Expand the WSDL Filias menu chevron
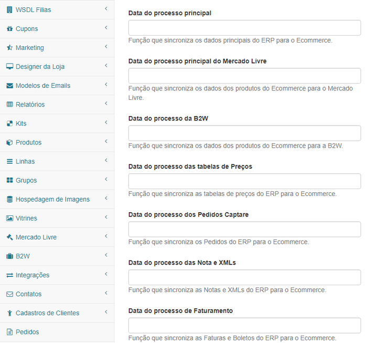Image resolution: width=367 pixels, height=343 pixels. coord(106,9)
